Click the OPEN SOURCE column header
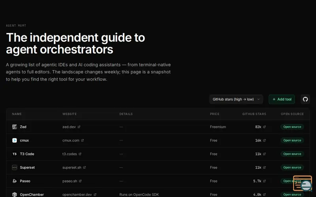Screen dimensions: 316x197 pyautogui.click(x=292, y=114)
